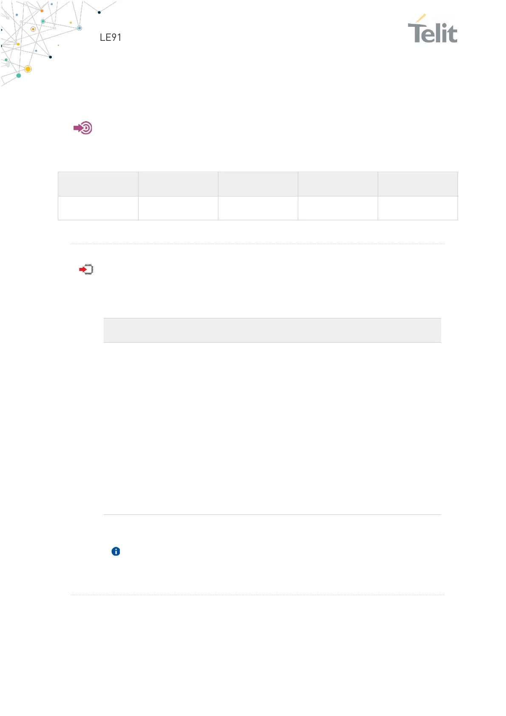
Task: Click middle white data cell of table
Action: [258, 208]
